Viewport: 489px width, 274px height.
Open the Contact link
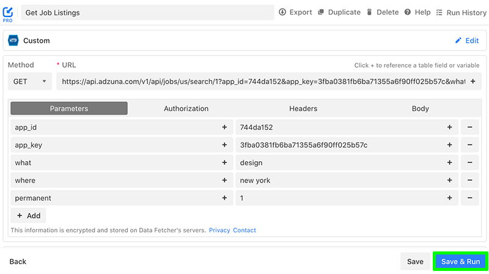(244, 230)
